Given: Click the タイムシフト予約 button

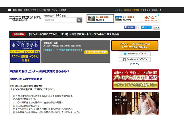Looking at the screenshot, I should 96,52.
